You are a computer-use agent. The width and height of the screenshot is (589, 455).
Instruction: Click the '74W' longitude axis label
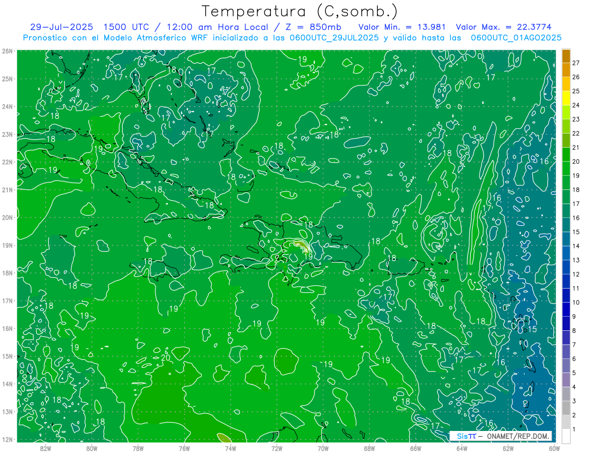point(230,448)
